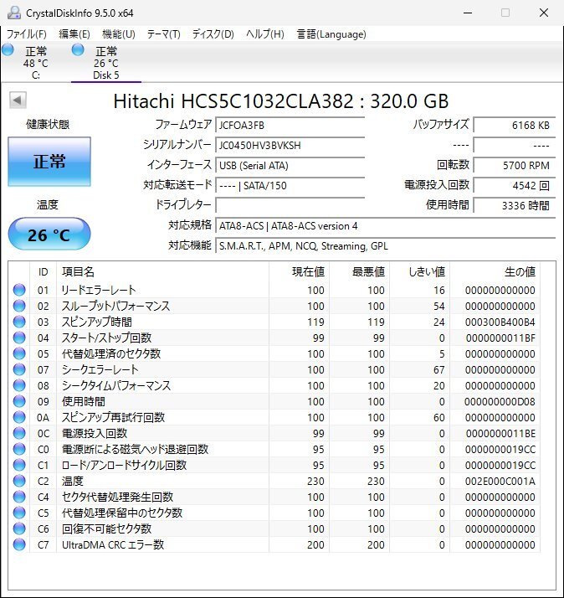Click status orb for attribute 0A スピンアップ再試行回数
Screen dimensions: 564x598
(19, 417)
